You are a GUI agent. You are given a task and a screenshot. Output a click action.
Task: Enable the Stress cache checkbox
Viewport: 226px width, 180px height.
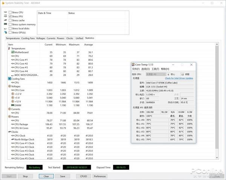coord(10,20)
